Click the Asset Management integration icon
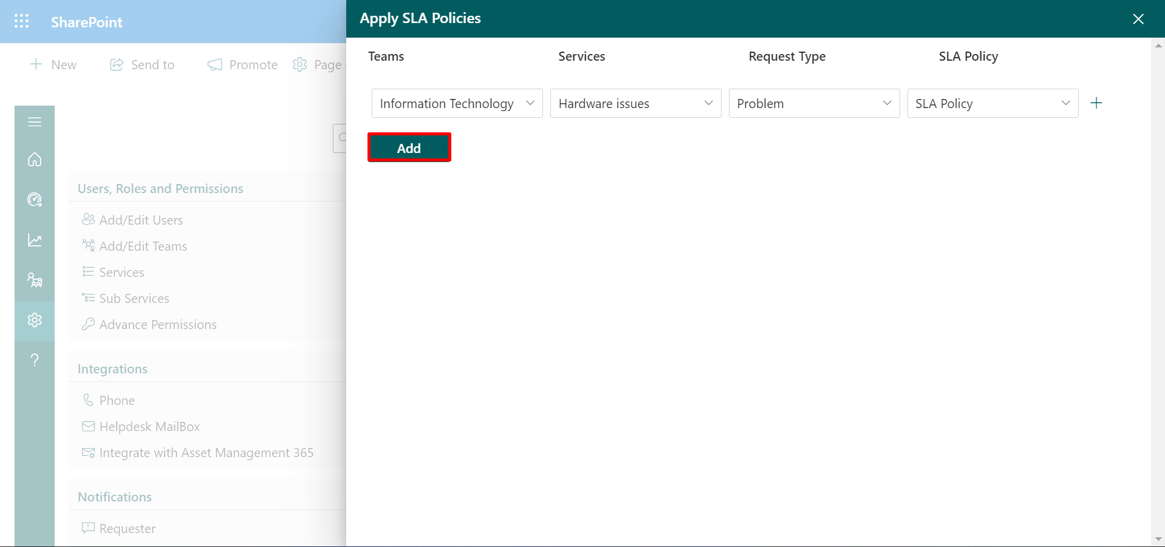This screenshot has height=547, width=1165. tap(89, 452)
